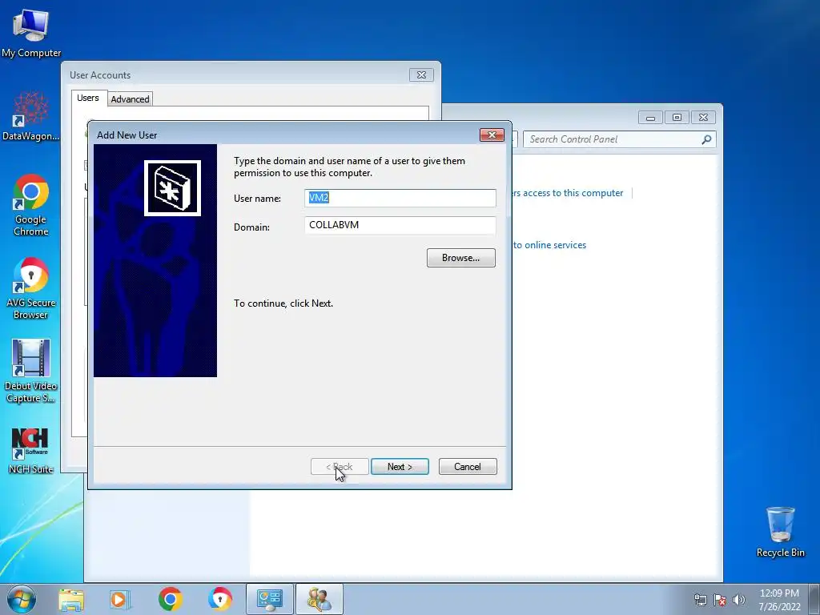The image size is (820, 615).
Task: Switch to Control Panel taskbar button
Action: point(270,599)
